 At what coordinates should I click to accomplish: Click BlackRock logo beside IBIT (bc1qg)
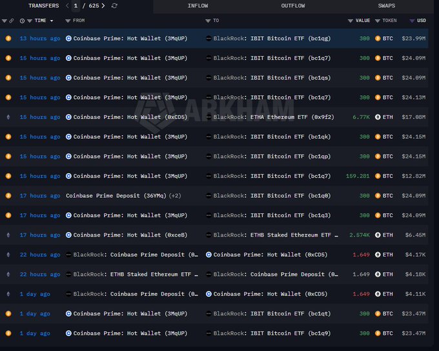pyautogui.click(x=209, y=38)
